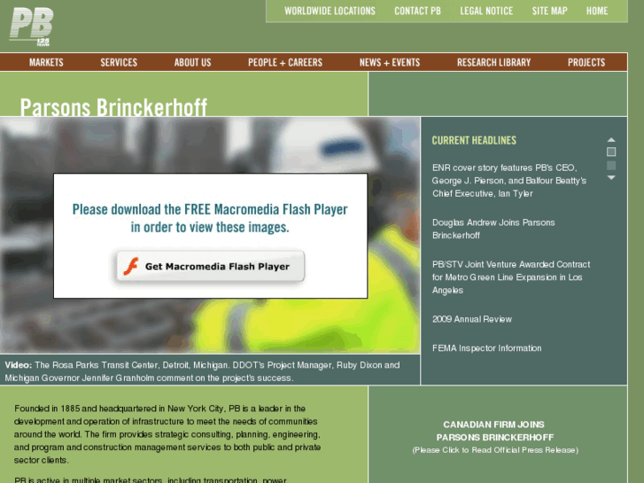This screenshot has height=483, width=644.
Task: Open People + Careers section
Action: (x=285, y=63)
